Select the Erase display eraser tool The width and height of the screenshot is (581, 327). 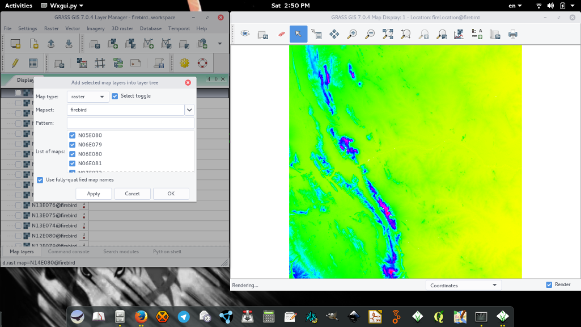point(281,34)
